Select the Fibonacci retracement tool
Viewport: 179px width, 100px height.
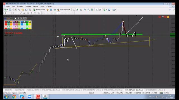pyautogui.click(x=28, y=13)
